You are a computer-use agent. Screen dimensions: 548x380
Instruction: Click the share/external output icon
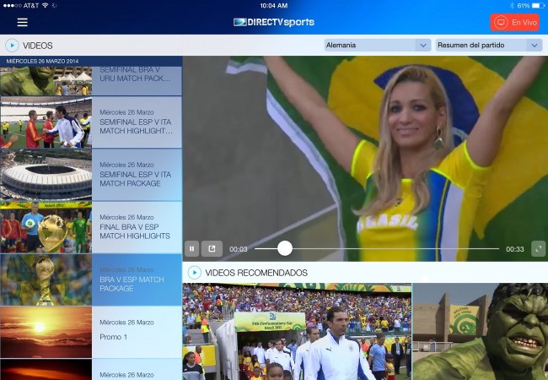[x=212, y=249]
